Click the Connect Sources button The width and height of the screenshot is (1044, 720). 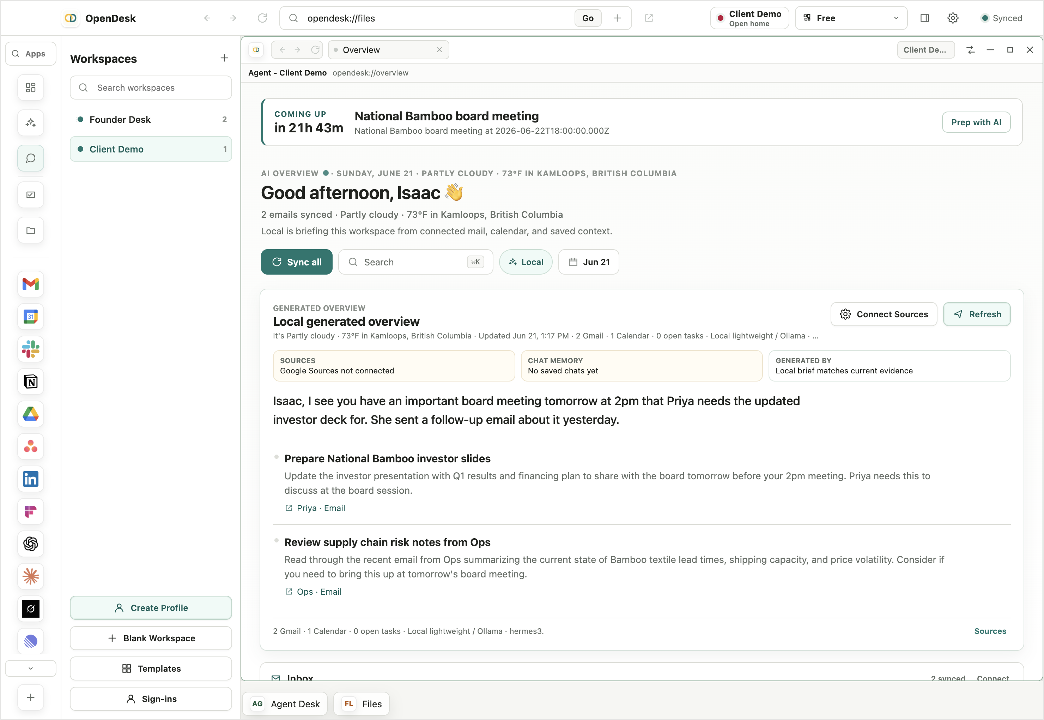(x=884, y=314)
